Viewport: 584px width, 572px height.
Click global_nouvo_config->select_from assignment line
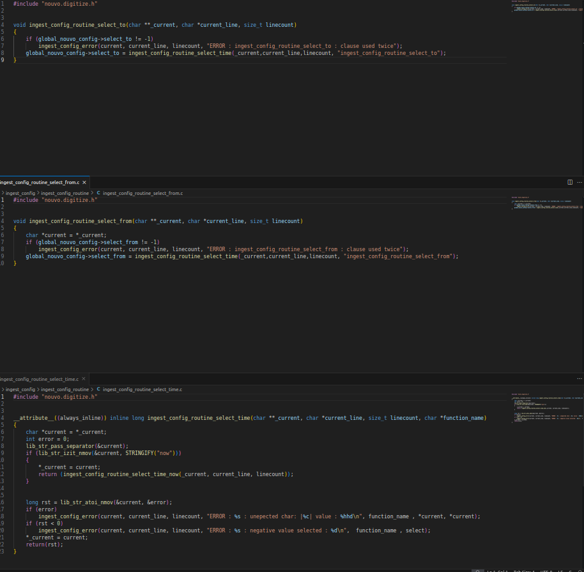(242, 257)
